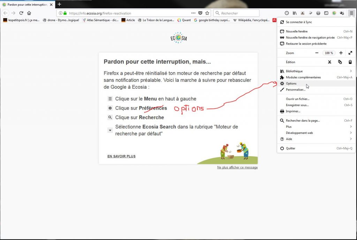Click the red bookmark icon after Wikipédia
Viewport: 357px width, 240px height.
point(275,20)
